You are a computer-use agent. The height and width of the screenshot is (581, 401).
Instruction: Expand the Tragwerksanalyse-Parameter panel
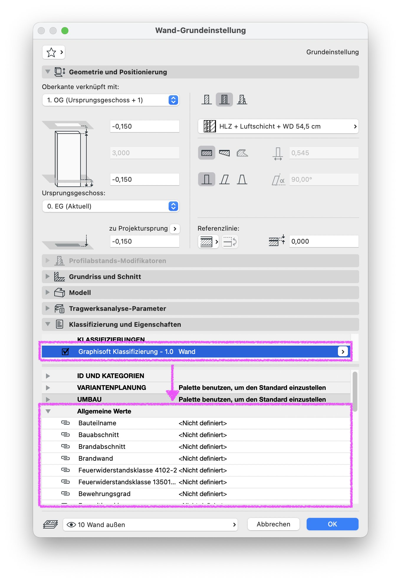(x=48, y=308)
